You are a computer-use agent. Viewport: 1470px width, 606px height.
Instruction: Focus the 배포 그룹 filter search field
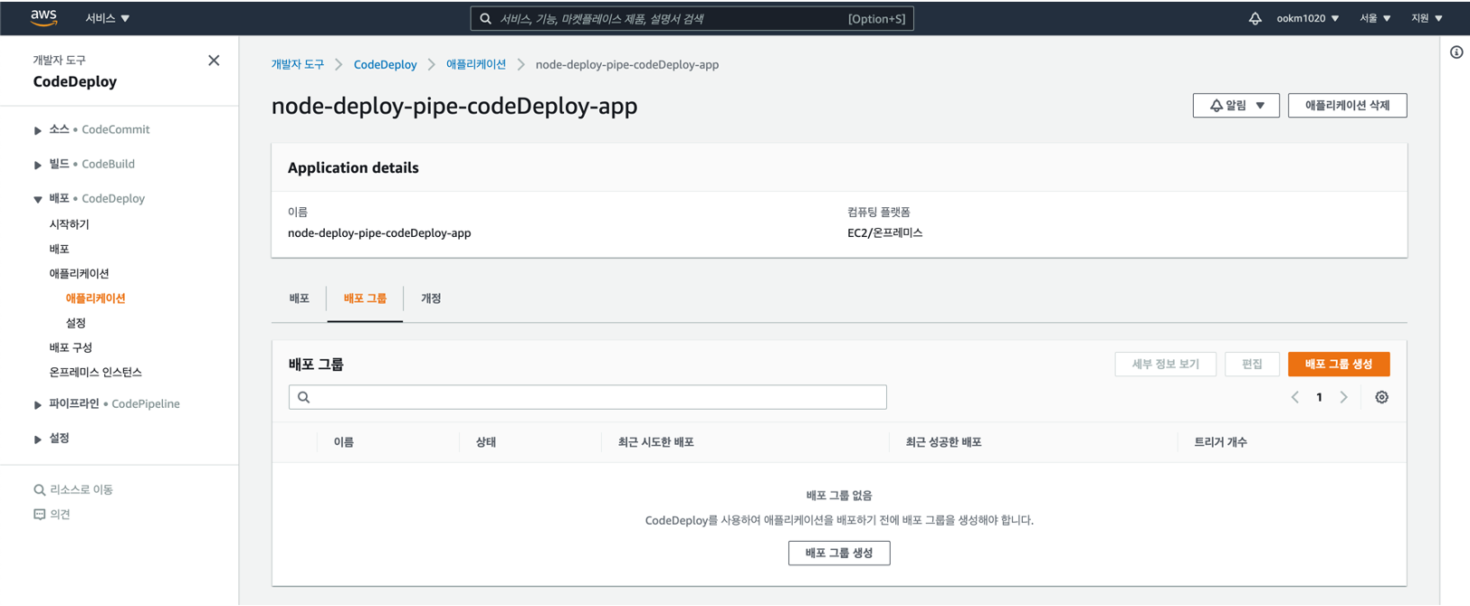[x=587, y=397]
